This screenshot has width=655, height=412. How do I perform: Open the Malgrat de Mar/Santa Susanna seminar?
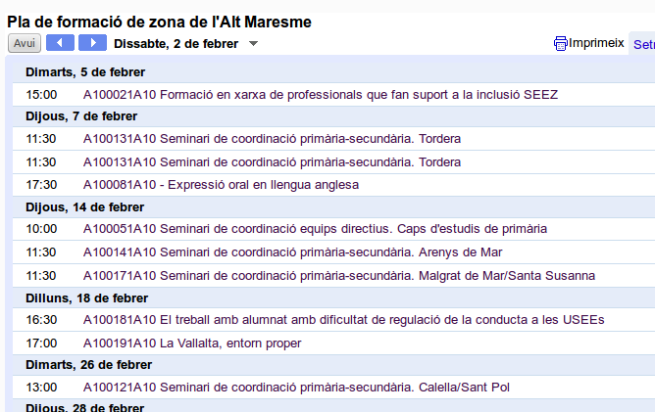(x=338, y=276)
